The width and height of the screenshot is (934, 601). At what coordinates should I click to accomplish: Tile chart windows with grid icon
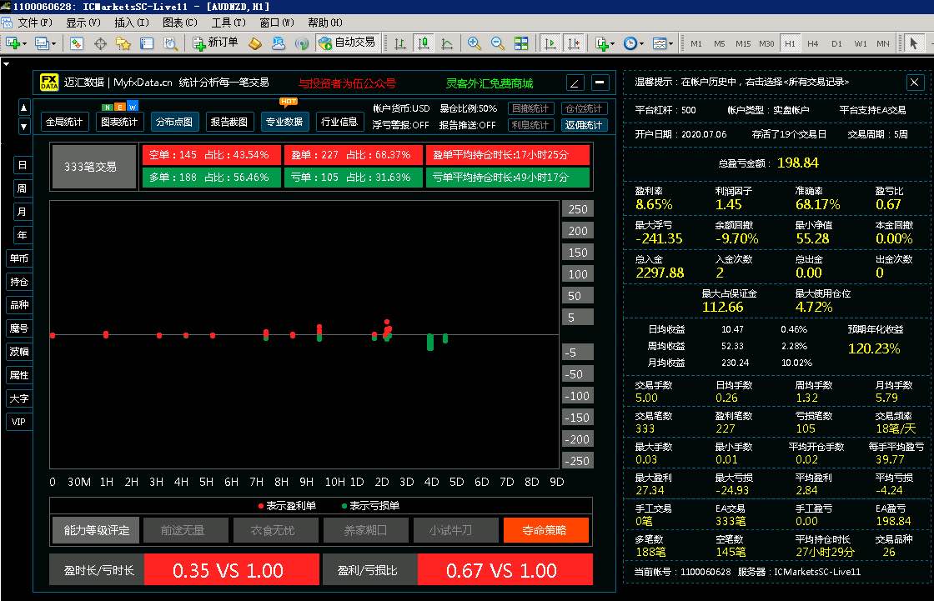pyautogui.click(x=521, y=43)
